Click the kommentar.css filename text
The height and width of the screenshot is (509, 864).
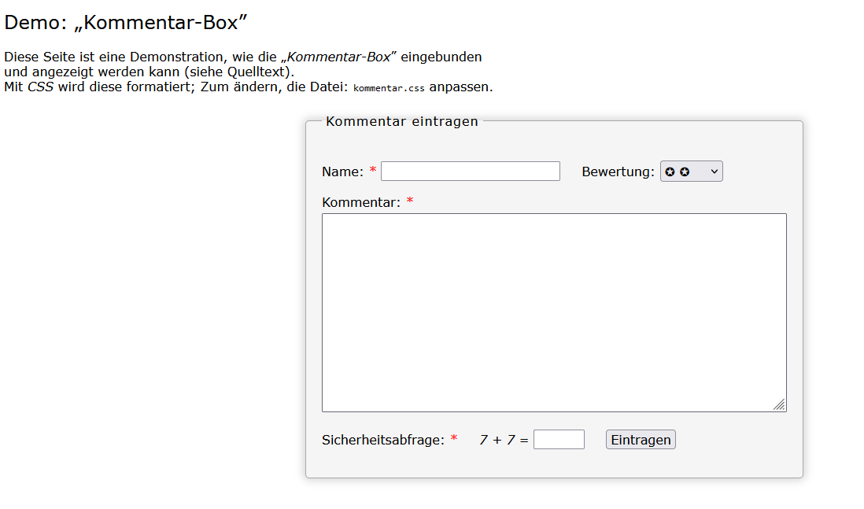[389, 88]
